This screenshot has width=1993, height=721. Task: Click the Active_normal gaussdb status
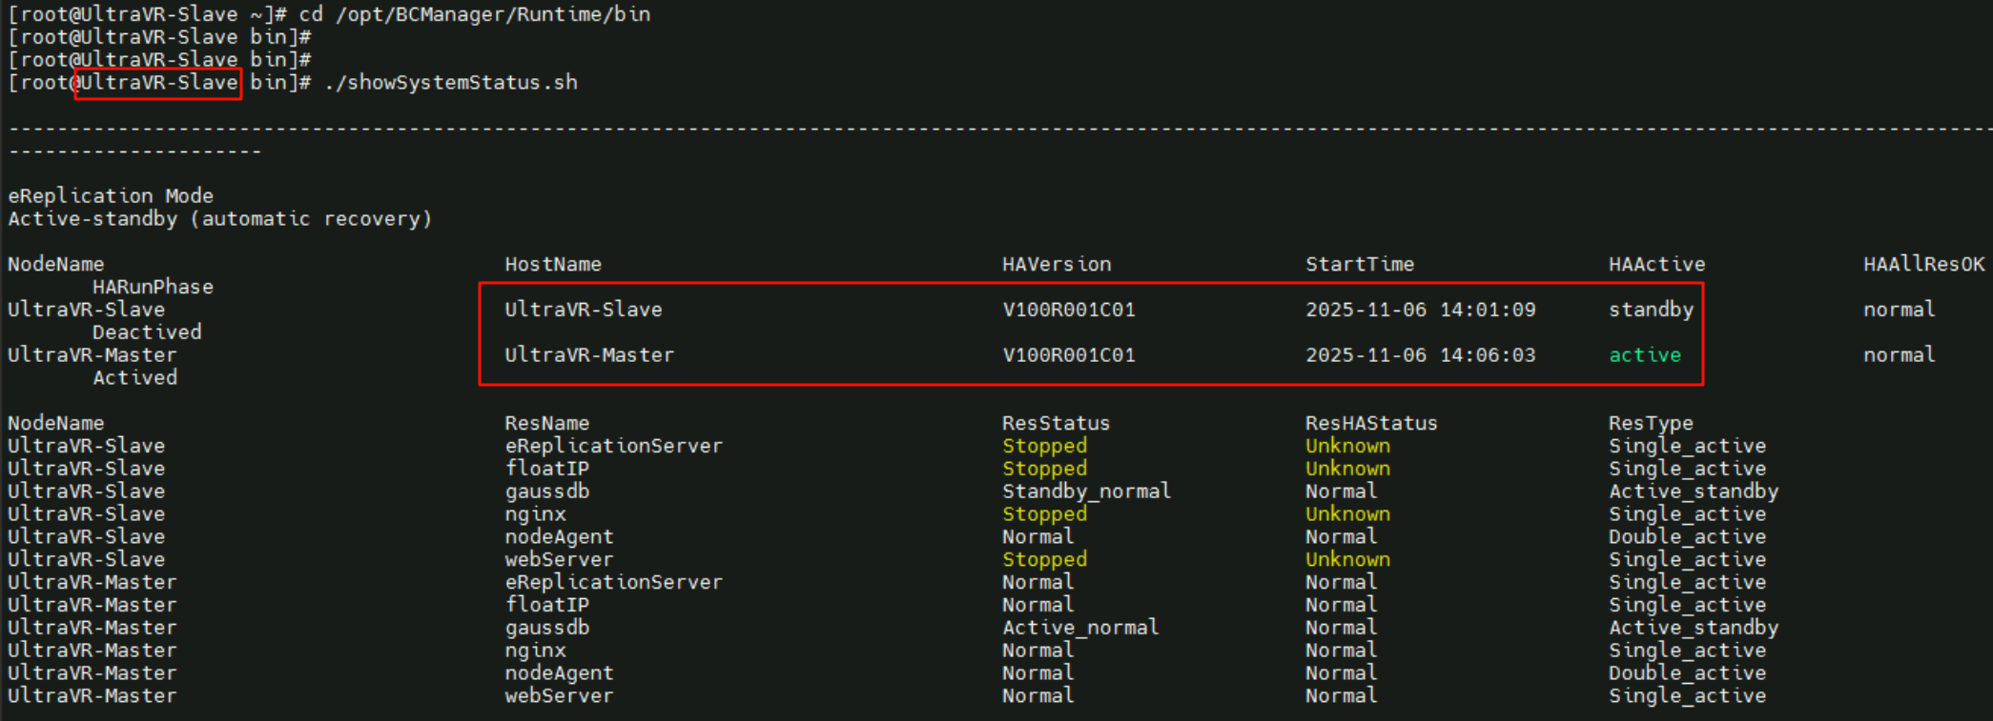pos(1080,628)
